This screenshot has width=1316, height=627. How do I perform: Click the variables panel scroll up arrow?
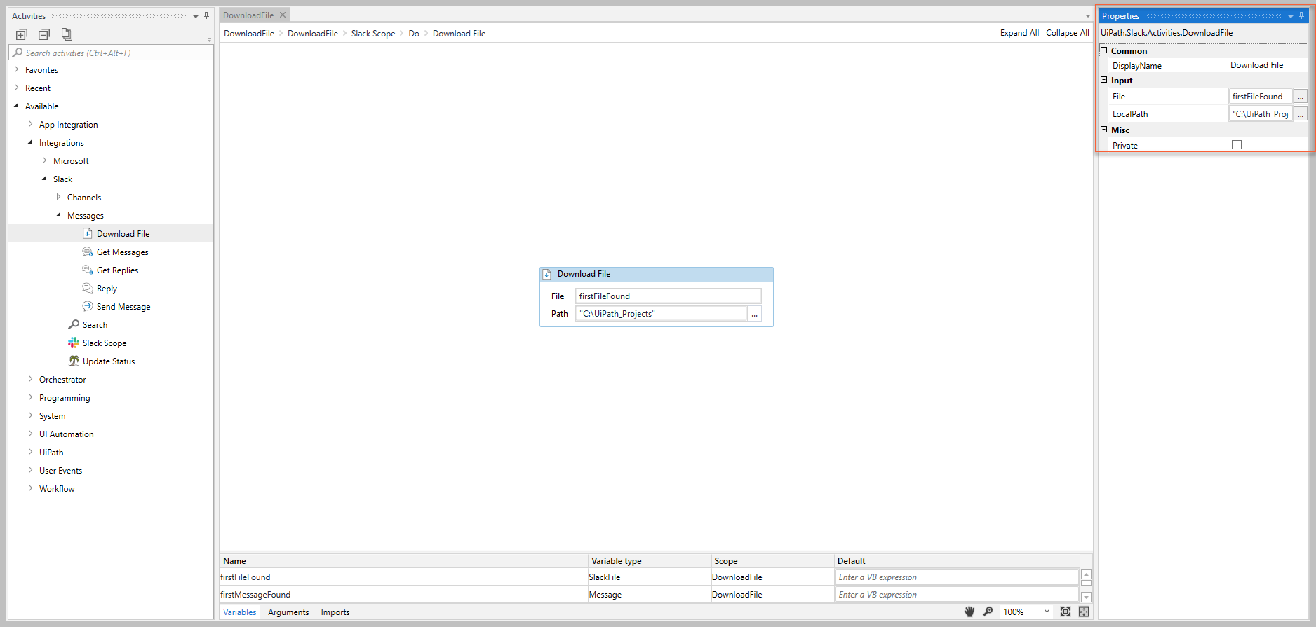(1086, 574)
